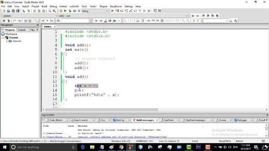This screenshot has width=269, height=151.
Task: Open the Replace tool icon
Action: [54, 11]
